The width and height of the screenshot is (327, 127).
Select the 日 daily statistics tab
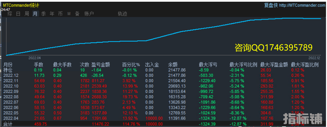18,14
